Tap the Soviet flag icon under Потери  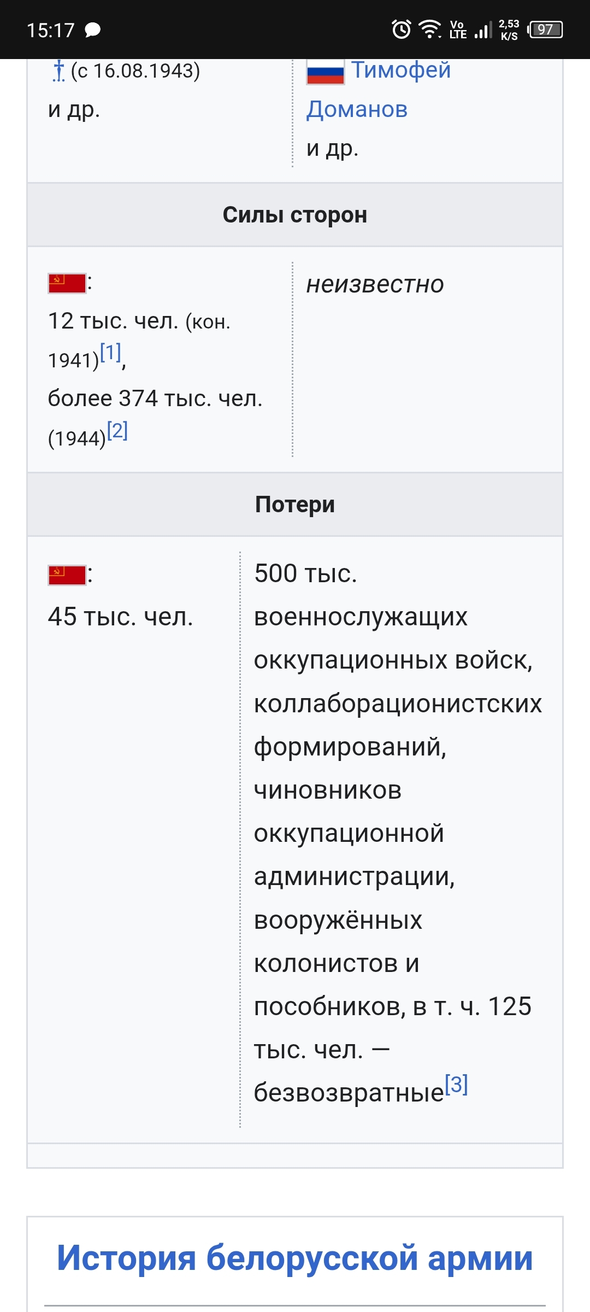(67, 576)
